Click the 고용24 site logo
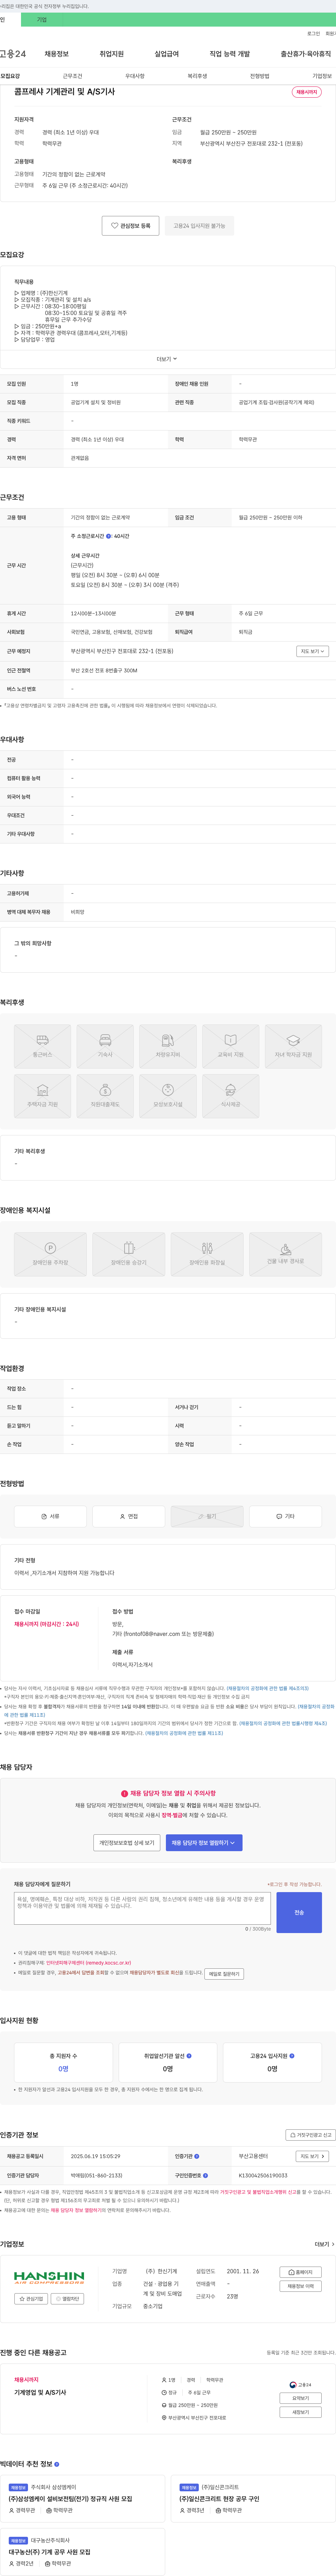 pos(13,54)
